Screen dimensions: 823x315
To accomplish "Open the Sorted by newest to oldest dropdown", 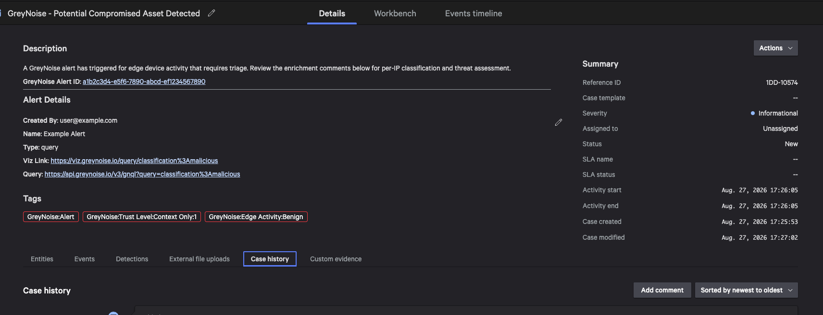I will (x=746, y=290).
